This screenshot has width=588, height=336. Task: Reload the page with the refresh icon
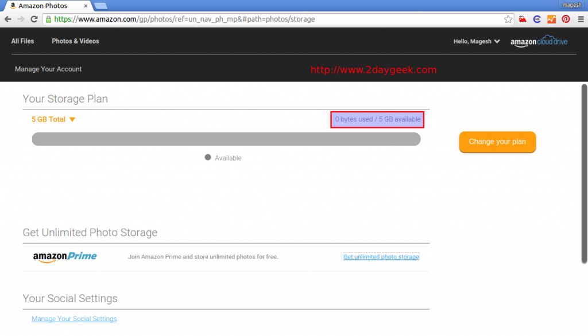[x=34, y=19]
